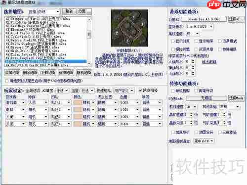Screen dimensions: 247x185
Task: Select (4)Discord IV map entry
Action: pos(33,47)
